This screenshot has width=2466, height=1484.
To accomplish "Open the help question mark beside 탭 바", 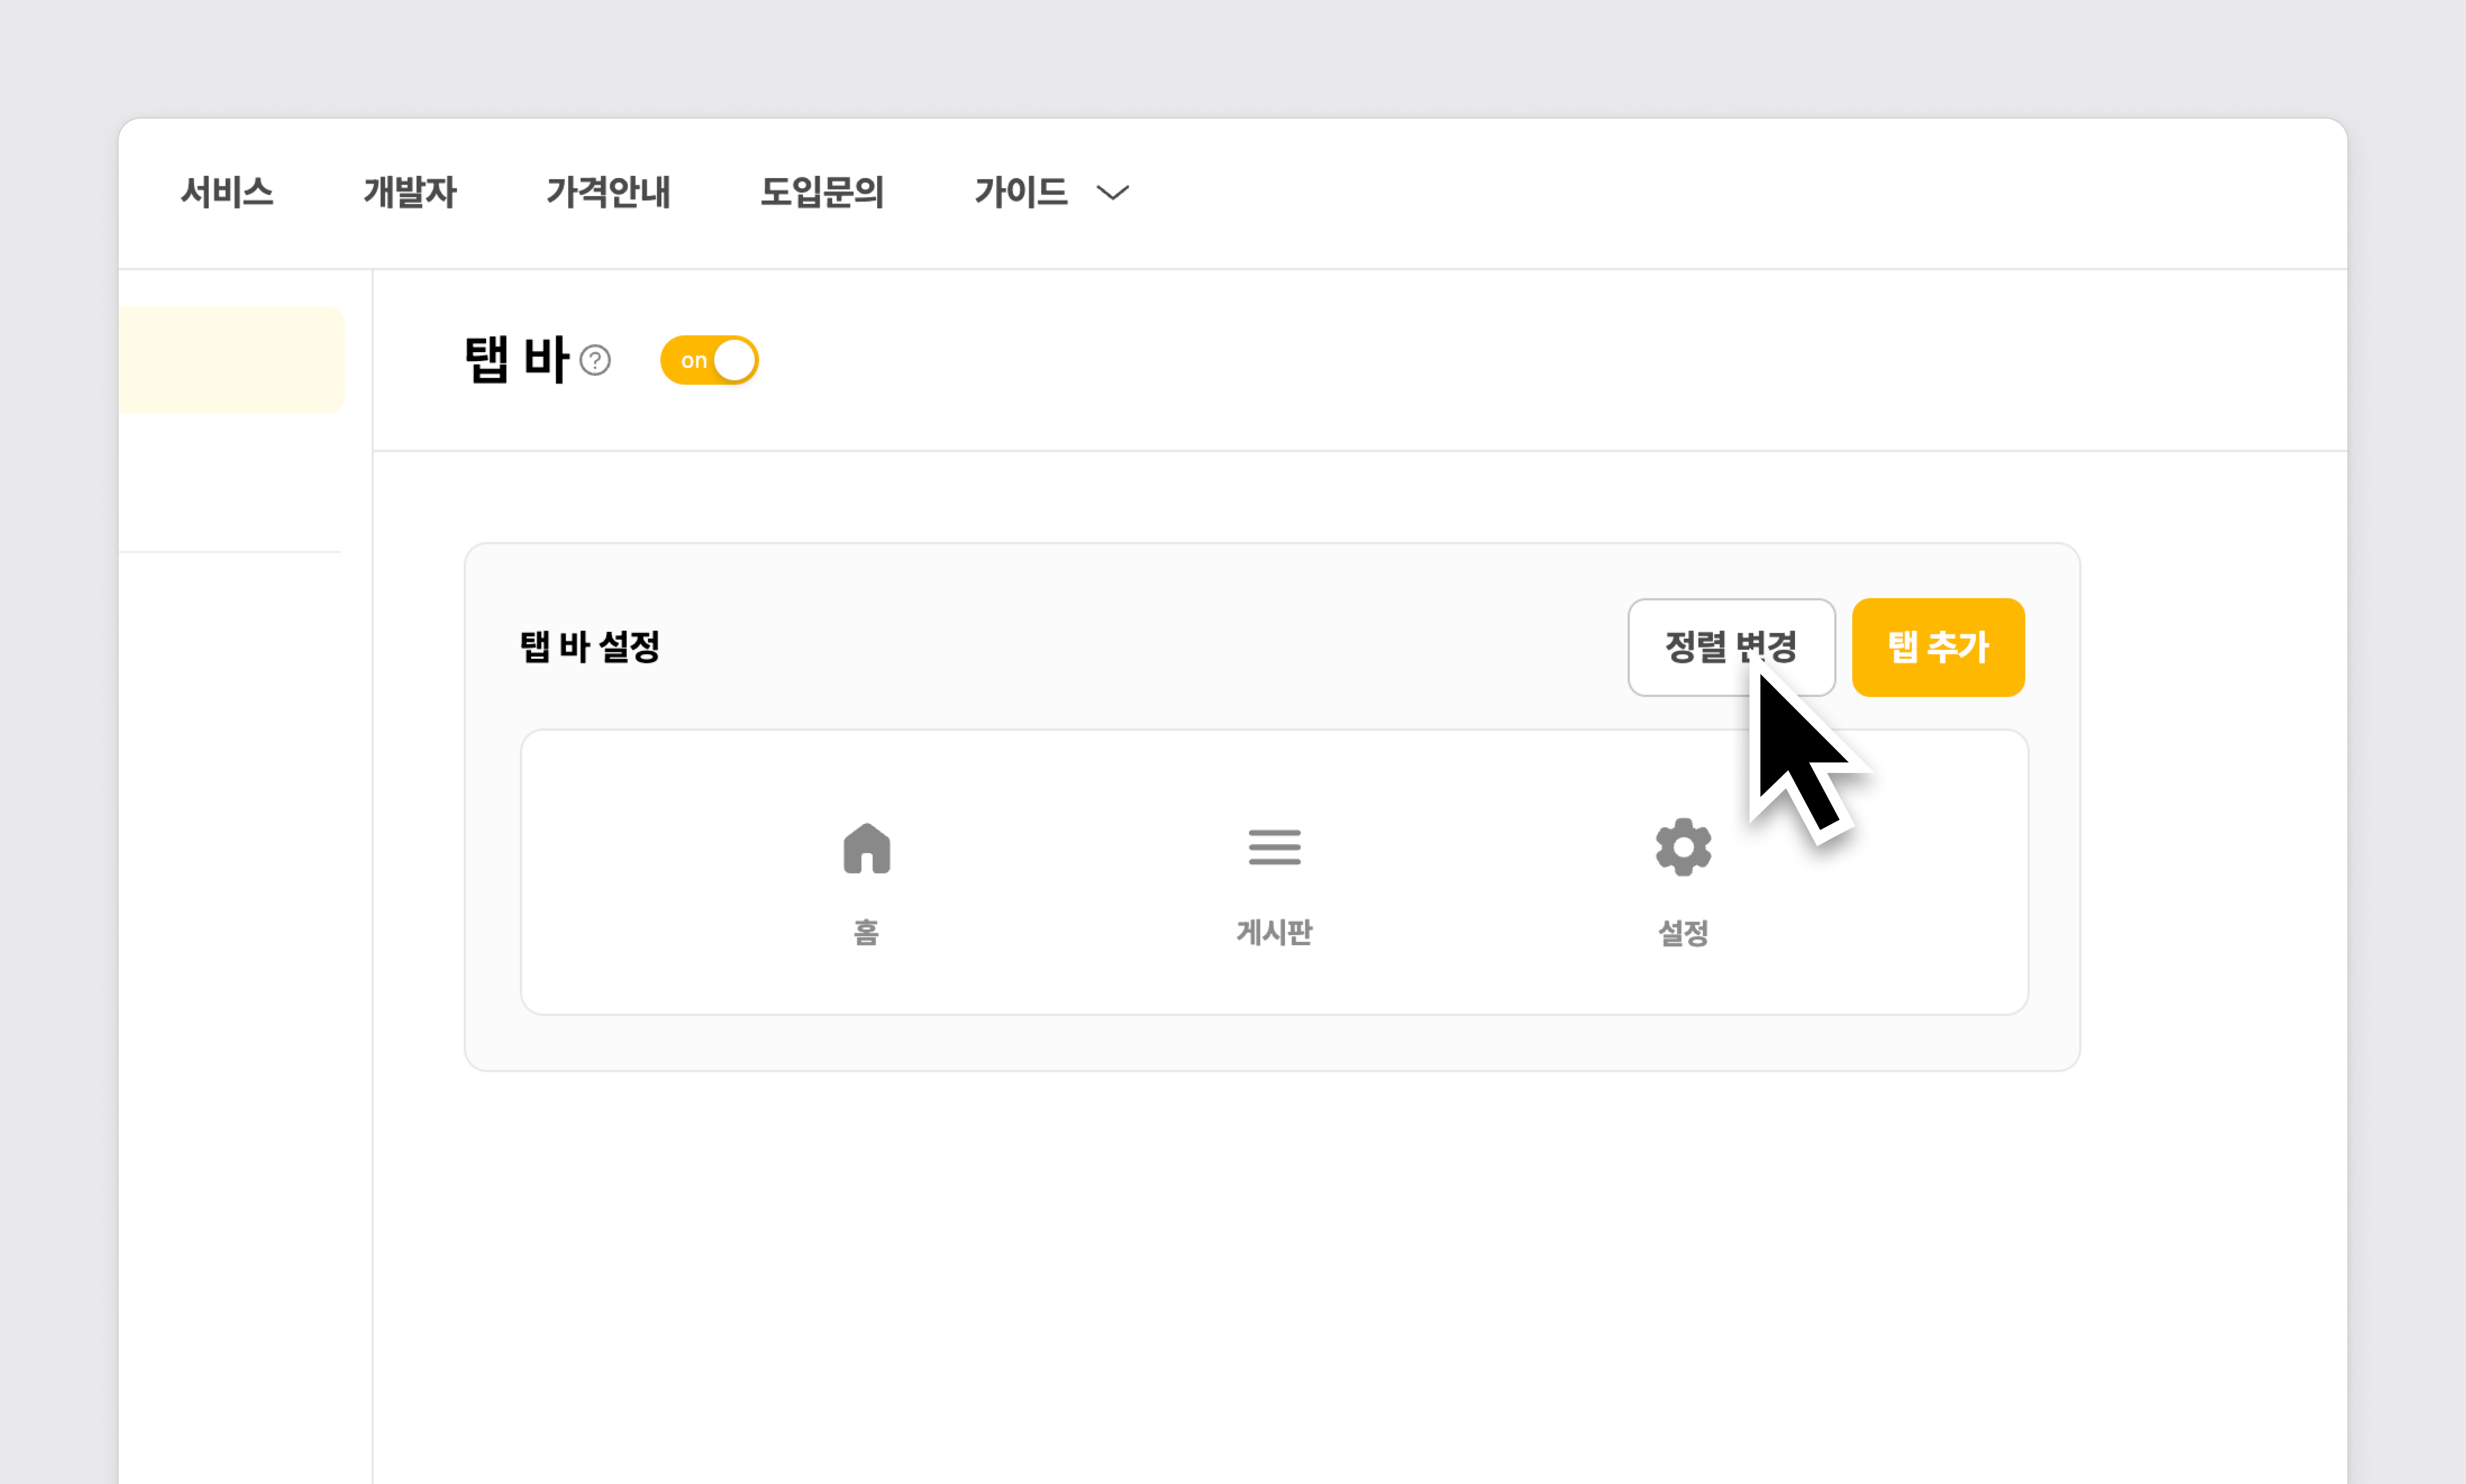I will [x=595, y=360].
